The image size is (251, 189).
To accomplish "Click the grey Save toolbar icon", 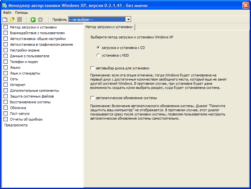I will pos(19,20).
